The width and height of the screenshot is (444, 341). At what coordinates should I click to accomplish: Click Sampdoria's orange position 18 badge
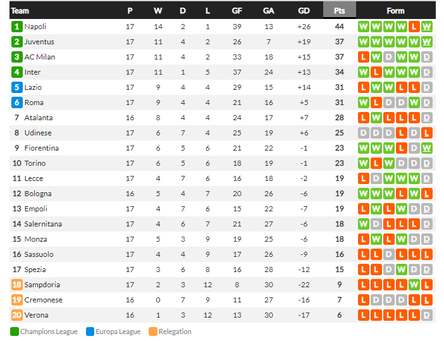point(17,285)
